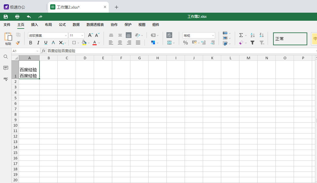This screenshot has height=183, width=317.
Task: Toggle strikethrough formatting
Action: click(53, 43)
